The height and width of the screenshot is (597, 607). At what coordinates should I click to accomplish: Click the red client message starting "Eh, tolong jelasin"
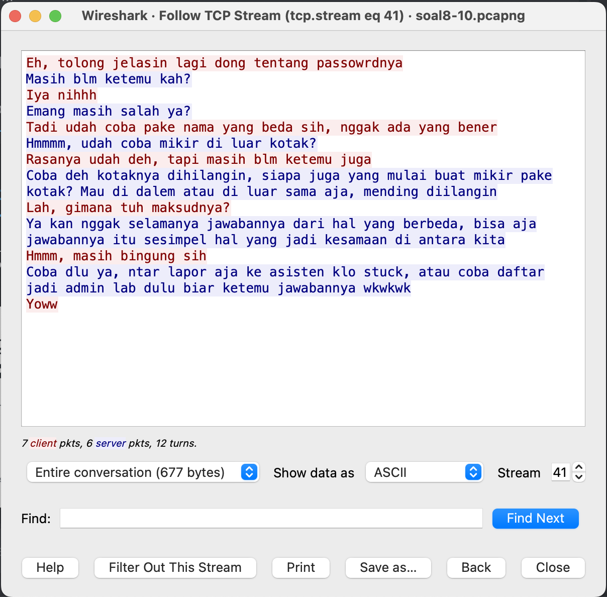tap(214, 63)
